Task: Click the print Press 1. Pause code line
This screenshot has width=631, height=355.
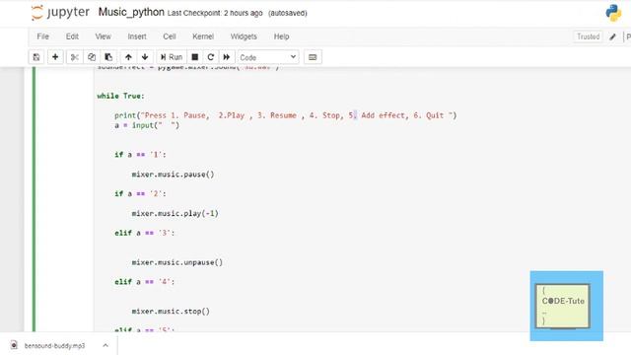Action: click(x=285, y=115)
